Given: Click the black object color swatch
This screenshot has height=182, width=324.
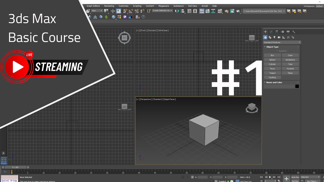Looking at the screenshot, I should [x=297, y=86].
